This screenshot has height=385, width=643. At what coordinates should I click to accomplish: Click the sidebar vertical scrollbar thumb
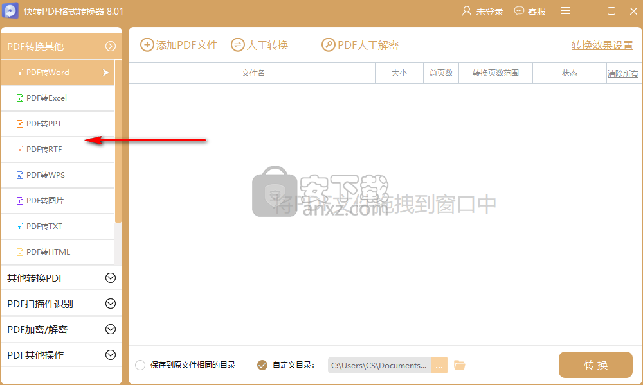tap(118, 141)
